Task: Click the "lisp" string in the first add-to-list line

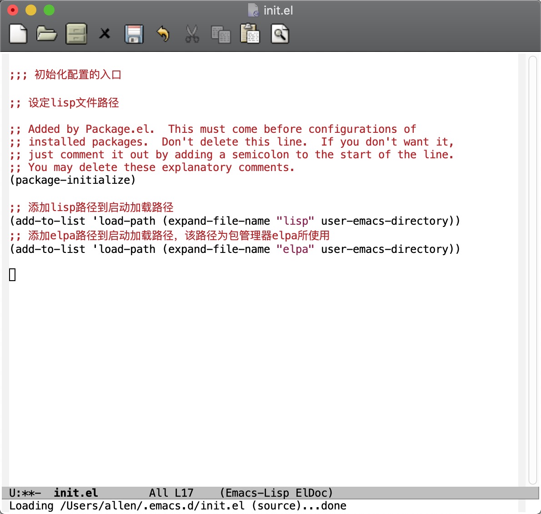Action: pyautogui.click(x=296, y=221)
